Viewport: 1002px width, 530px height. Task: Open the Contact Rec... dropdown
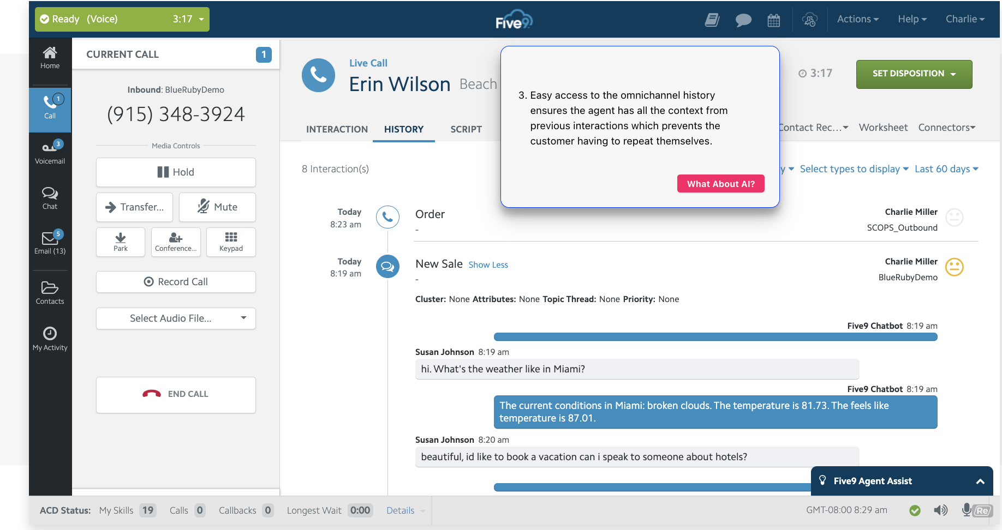pyautogui.click(x=813, y=128)
